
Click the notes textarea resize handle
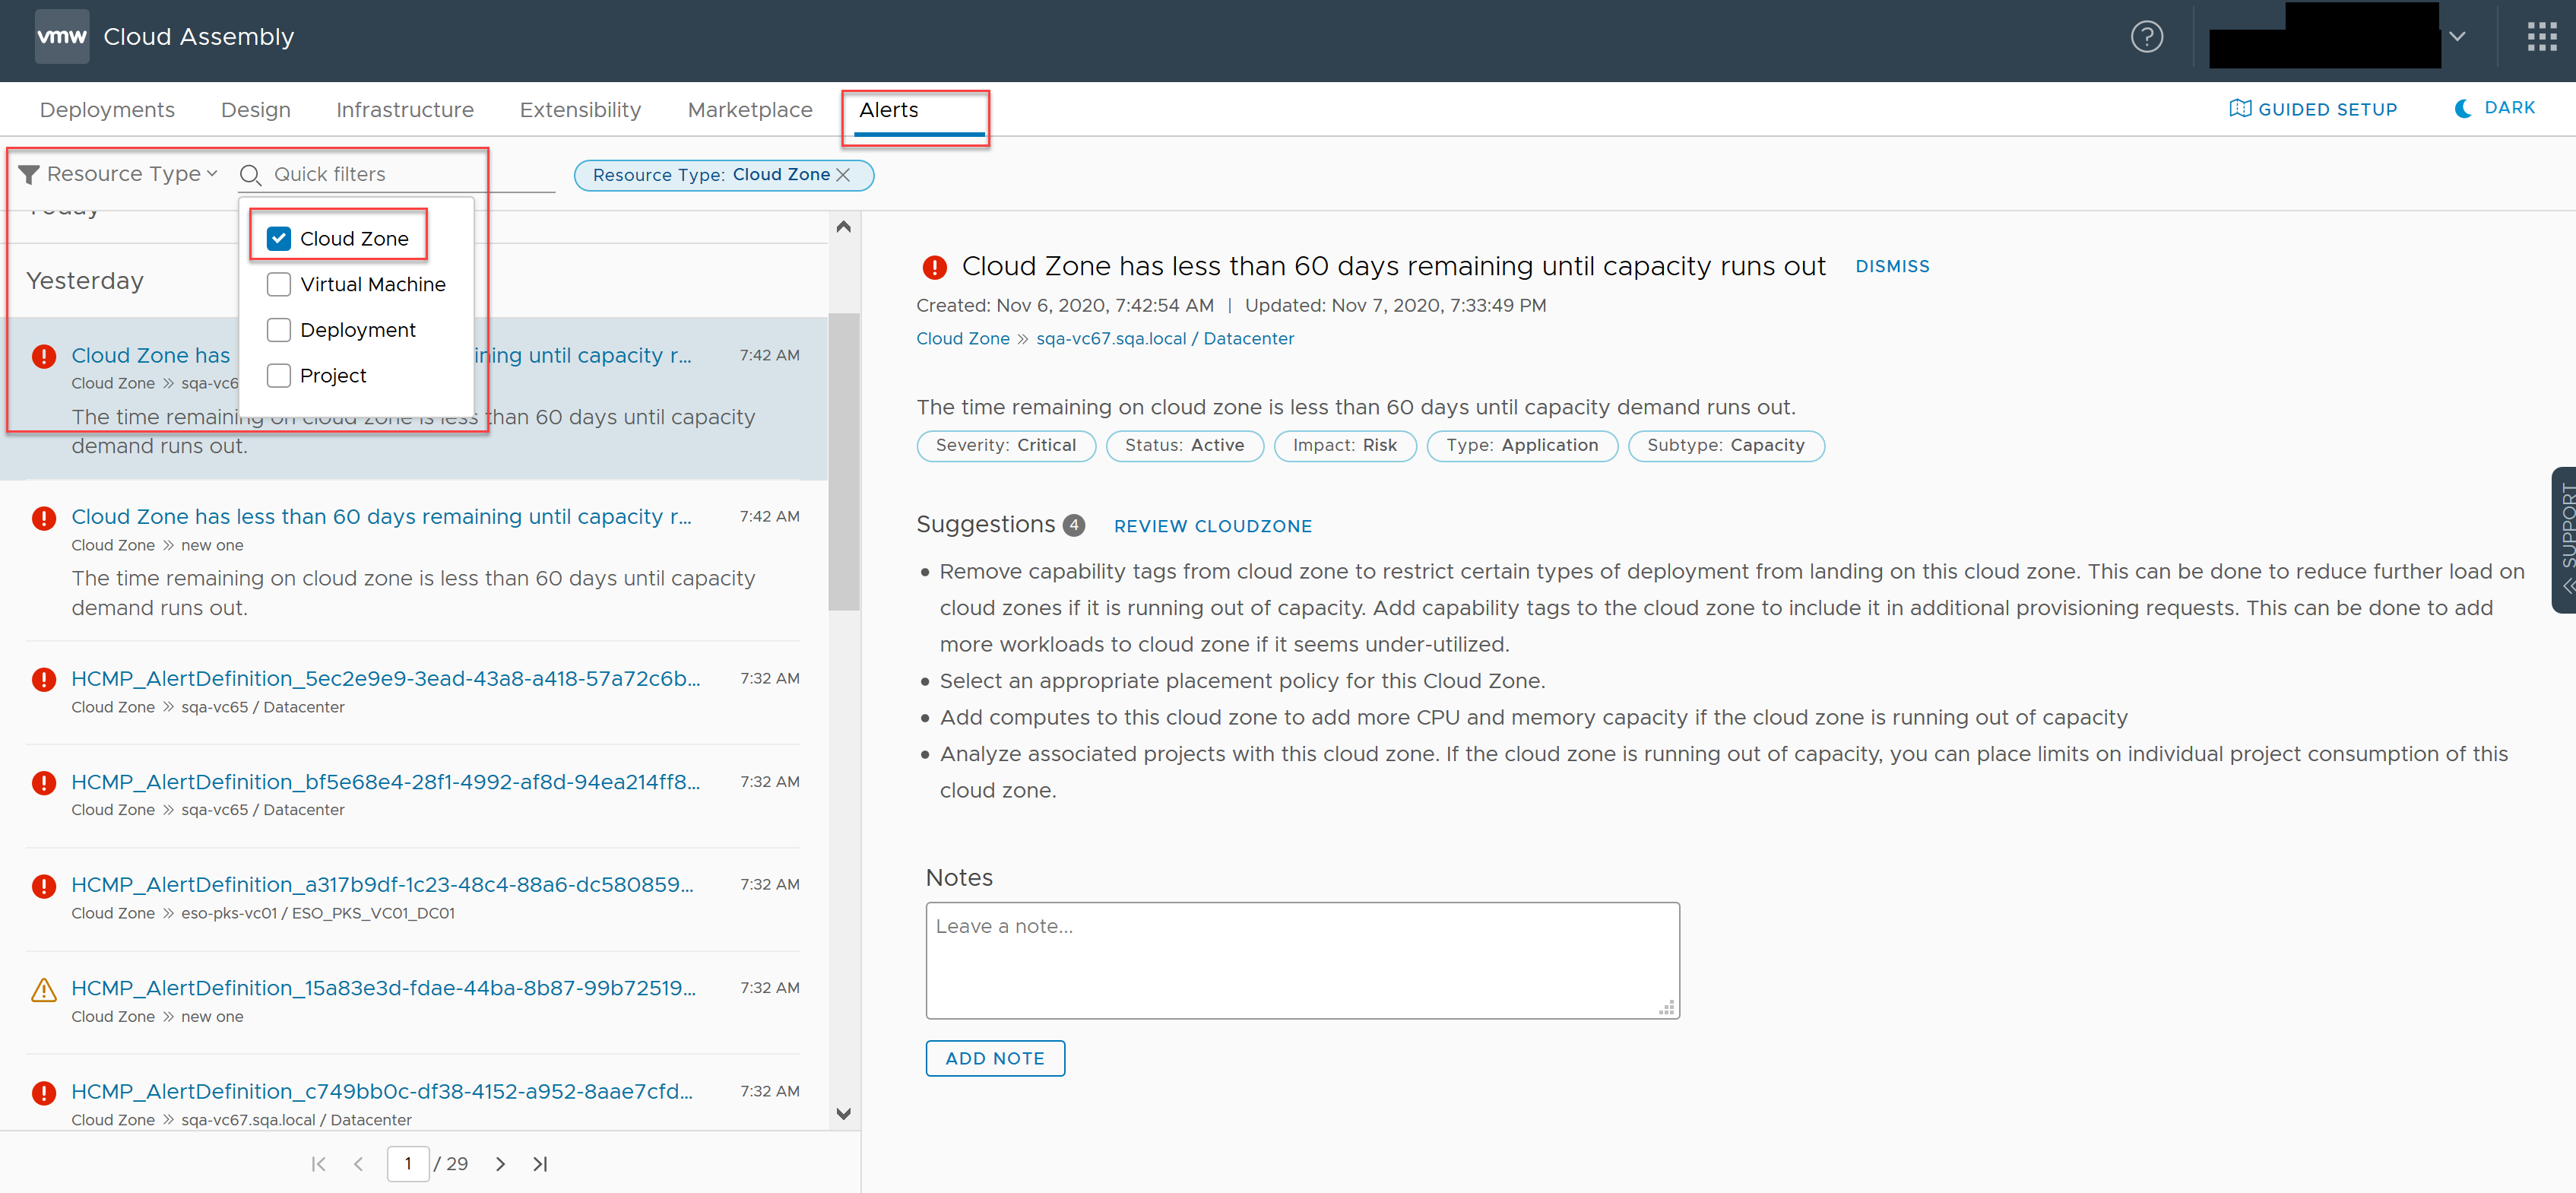(x=1666, y=1007)
